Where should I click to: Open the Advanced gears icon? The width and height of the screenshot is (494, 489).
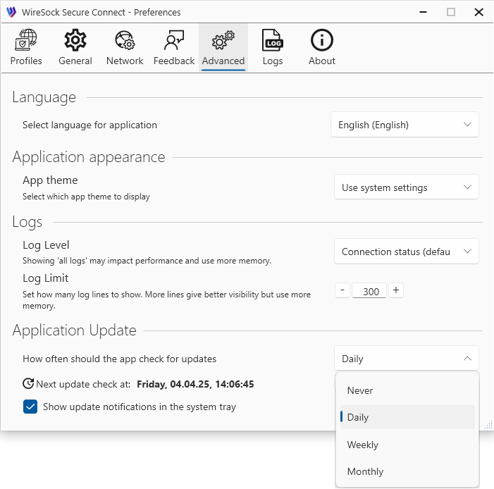[x=223, y=40]
